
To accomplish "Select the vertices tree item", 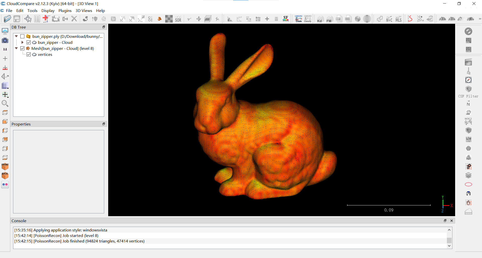I will [45, 54].
